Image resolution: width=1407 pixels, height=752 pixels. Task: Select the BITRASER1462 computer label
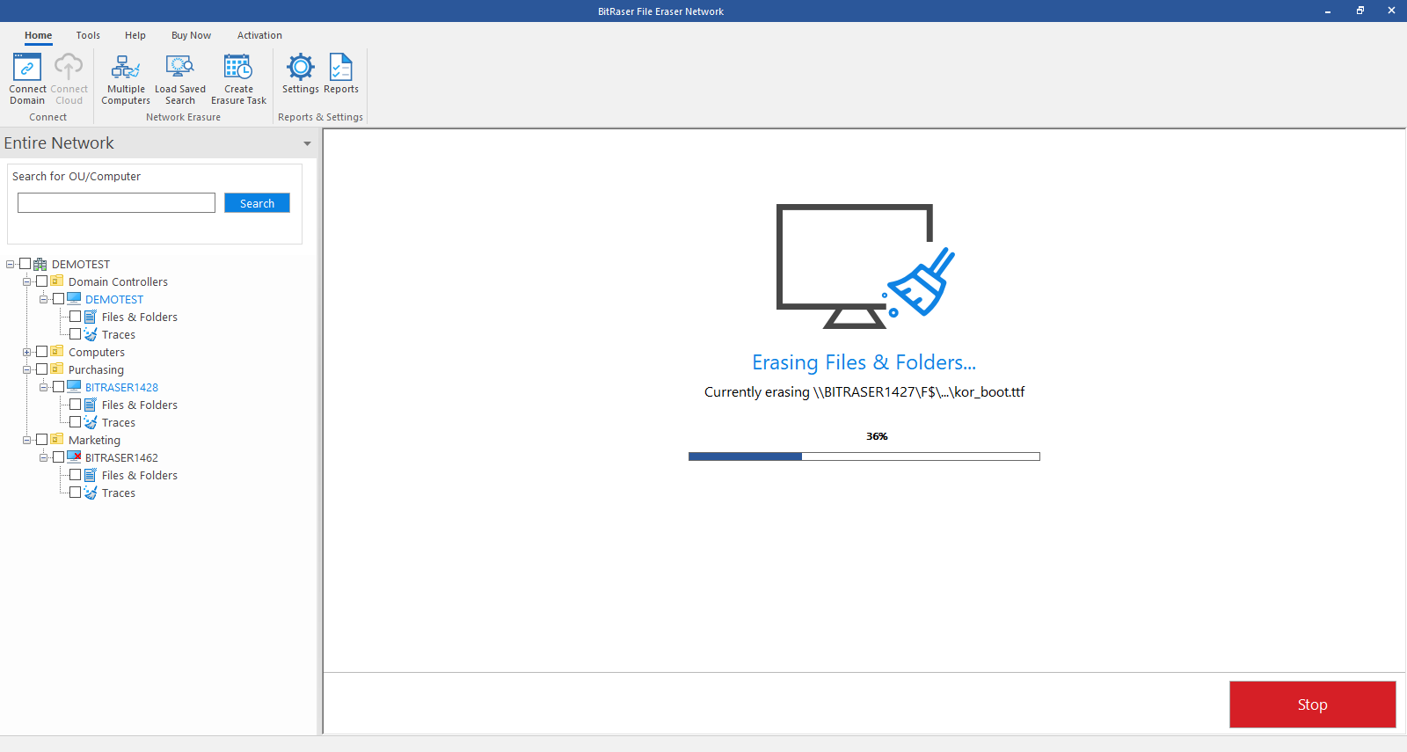[x=121, y=457]
